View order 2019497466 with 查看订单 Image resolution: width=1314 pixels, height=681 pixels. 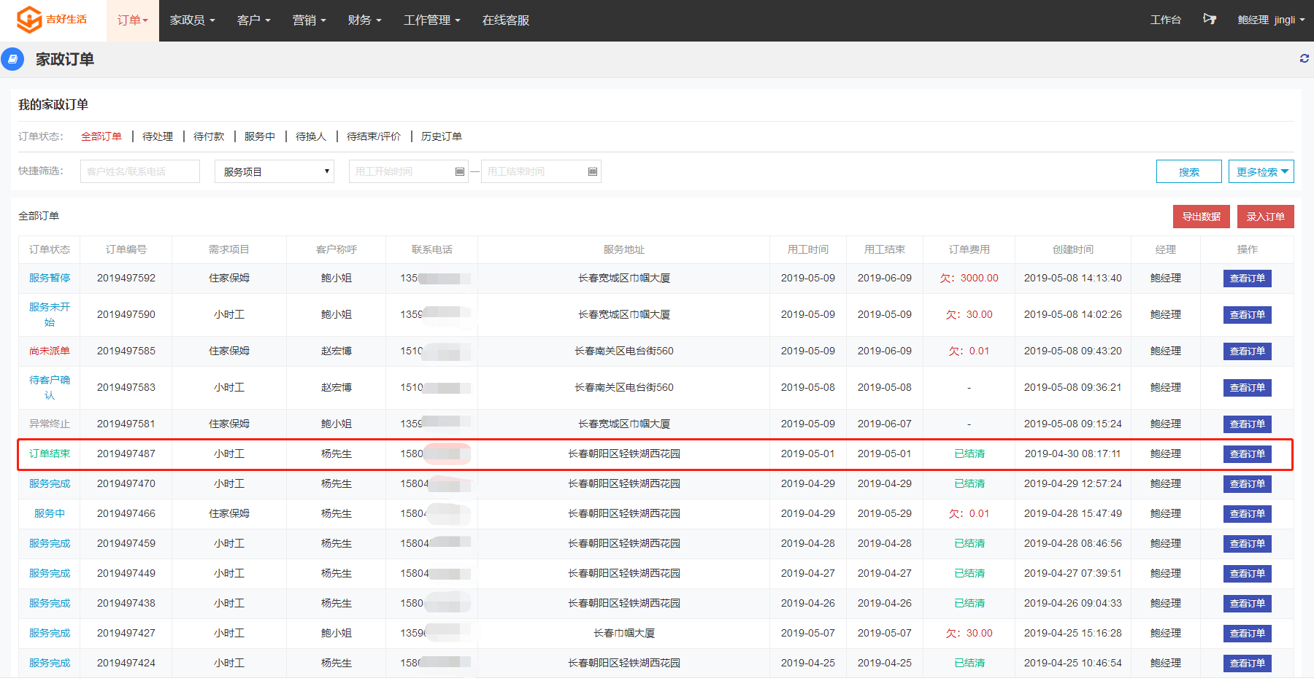click(1248, 514)
